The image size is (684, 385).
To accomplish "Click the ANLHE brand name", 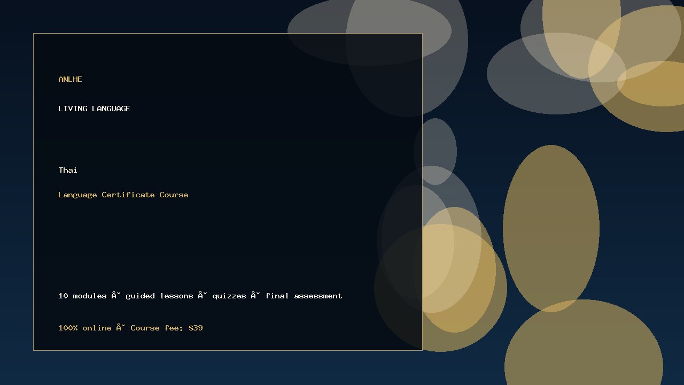I will (x=70, y=79).
